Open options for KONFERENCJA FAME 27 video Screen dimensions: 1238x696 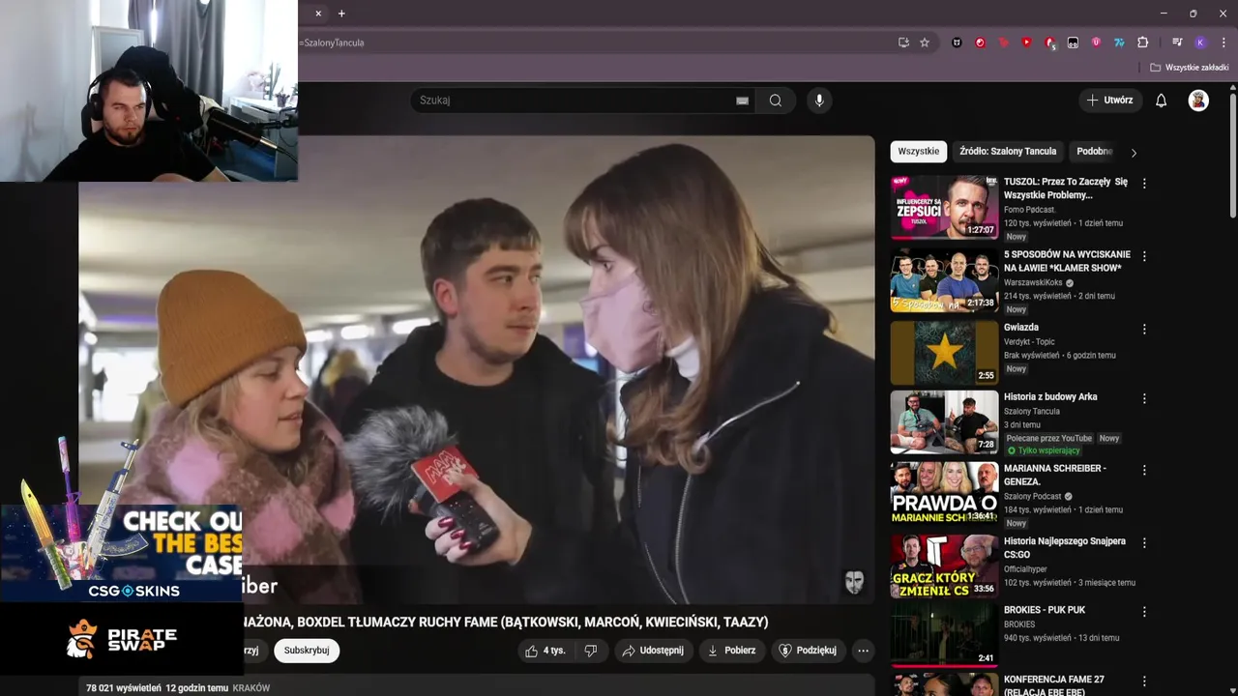coord(1144,681)
